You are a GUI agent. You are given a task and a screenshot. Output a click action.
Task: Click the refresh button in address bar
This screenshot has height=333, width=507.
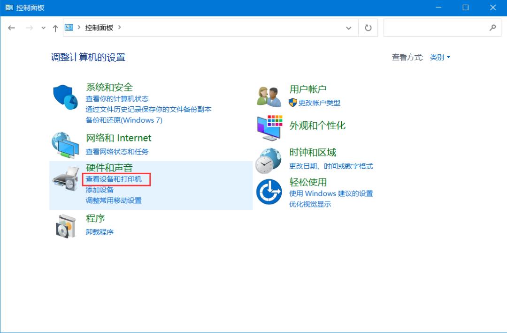(x=368, y=27)
